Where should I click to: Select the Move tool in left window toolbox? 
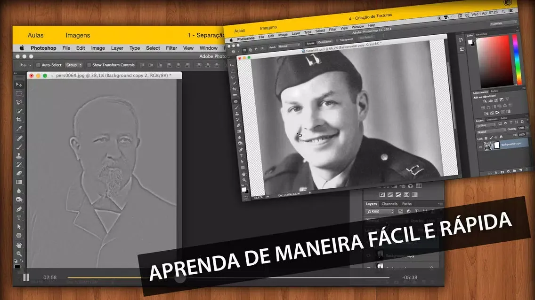click(19, 85)
